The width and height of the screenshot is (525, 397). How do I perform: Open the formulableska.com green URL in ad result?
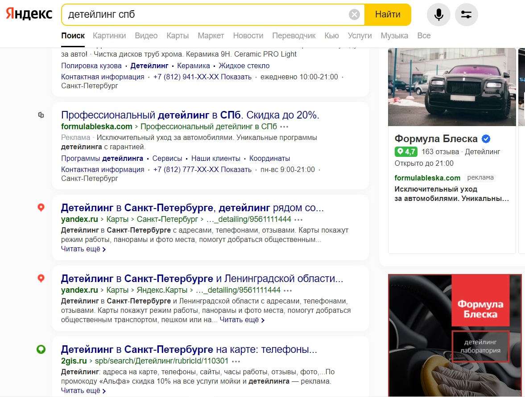pos(96,127)
